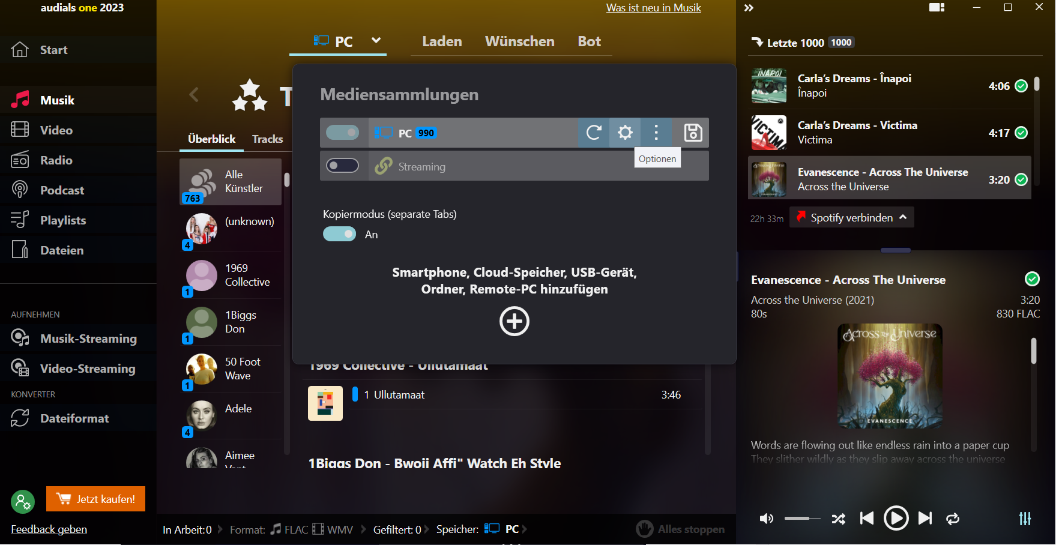
Task: Expand the Format status chevron
Action: (x=363, y=529)
